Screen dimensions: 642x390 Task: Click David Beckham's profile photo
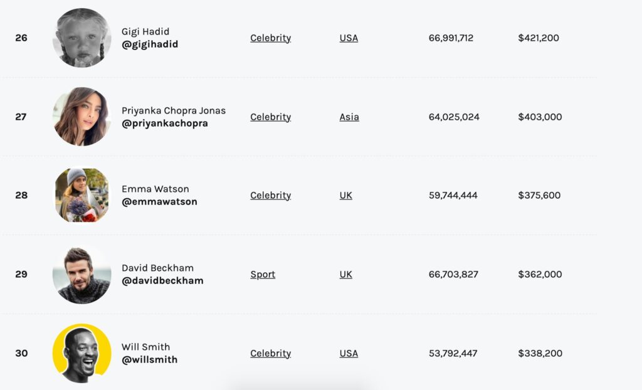click(82, 275)
